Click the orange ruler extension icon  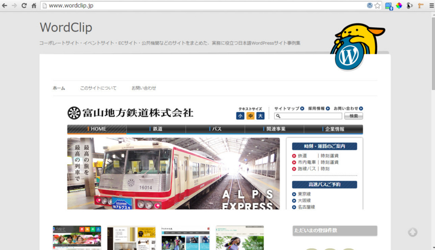(420, 5)
